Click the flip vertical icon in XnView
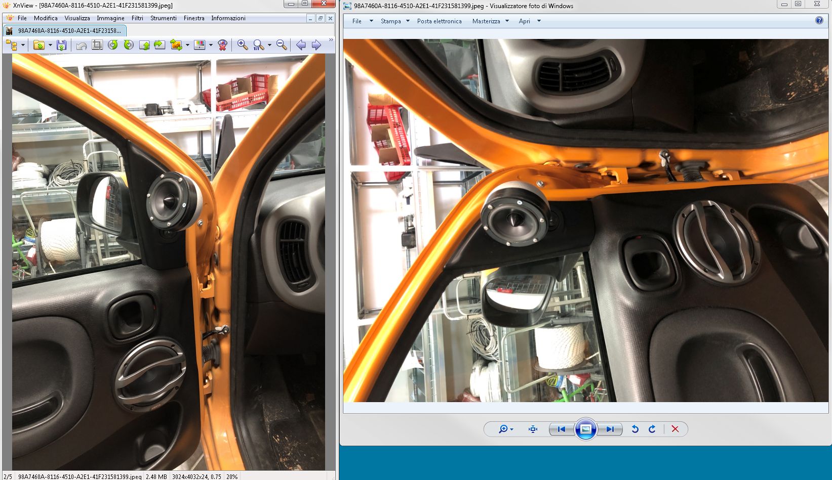 tap(144, 45)
